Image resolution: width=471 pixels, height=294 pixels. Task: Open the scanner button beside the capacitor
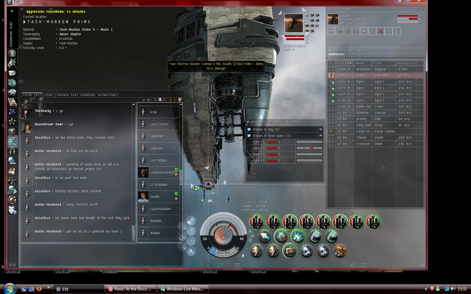[x=191, y=231]
